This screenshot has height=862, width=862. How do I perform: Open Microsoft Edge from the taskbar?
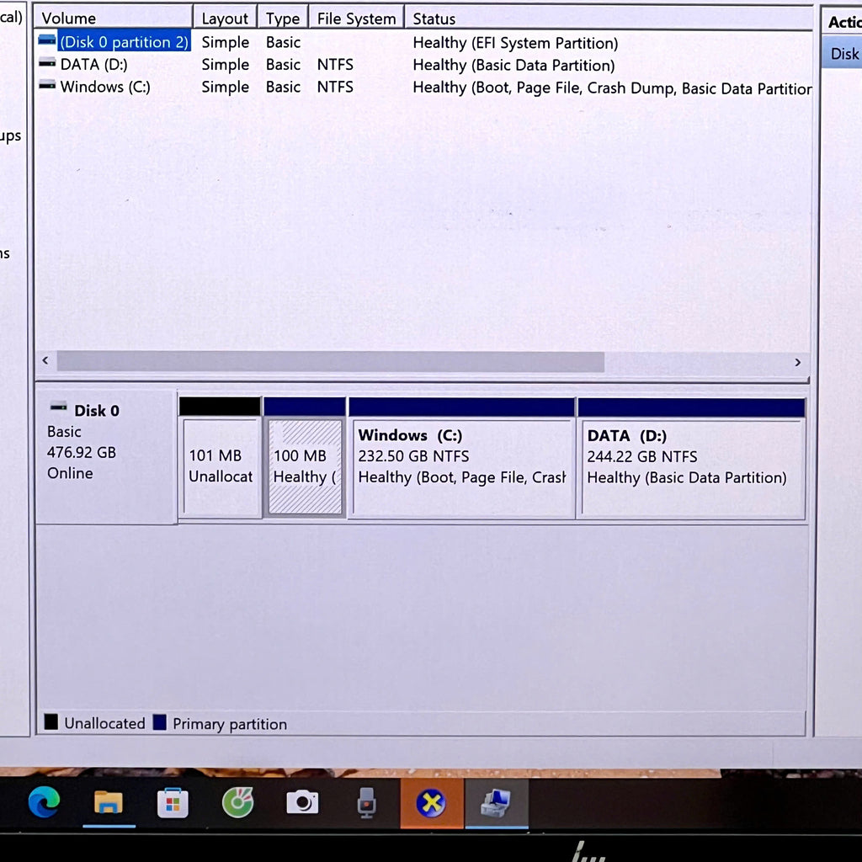44,801
